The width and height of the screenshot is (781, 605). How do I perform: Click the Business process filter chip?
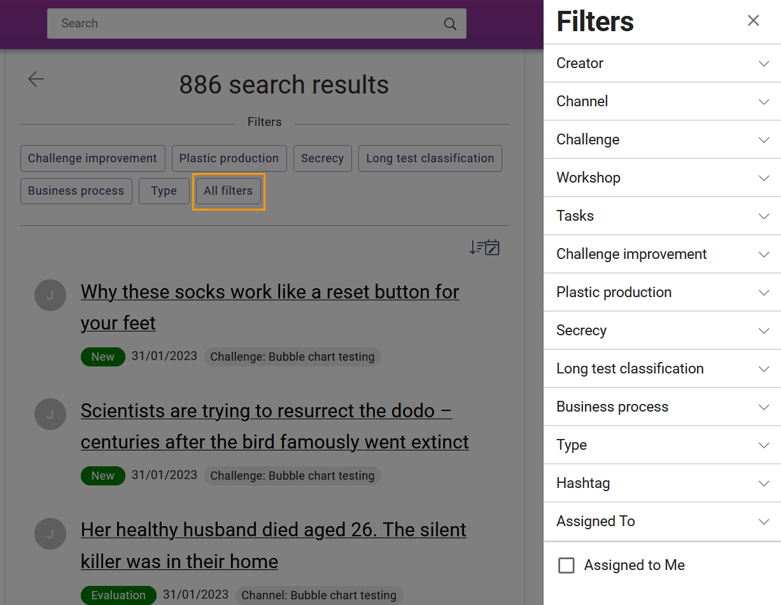tap(76, 191)
